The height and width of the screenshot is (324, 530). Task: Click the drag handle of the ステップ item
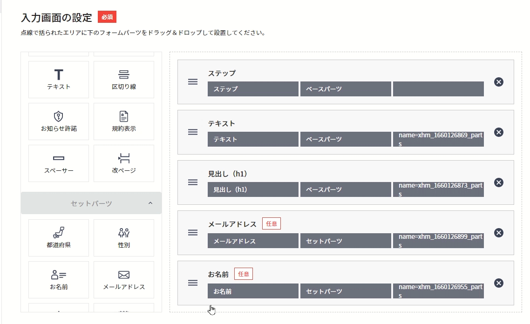pyautogui.click(x=193, y=81)
